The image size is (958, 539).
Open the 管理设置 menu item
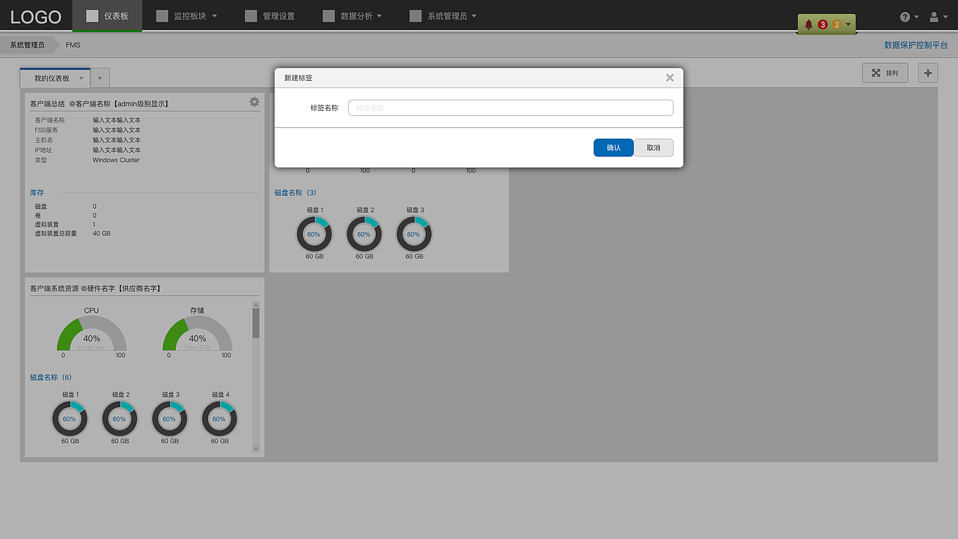coord(269,16)
